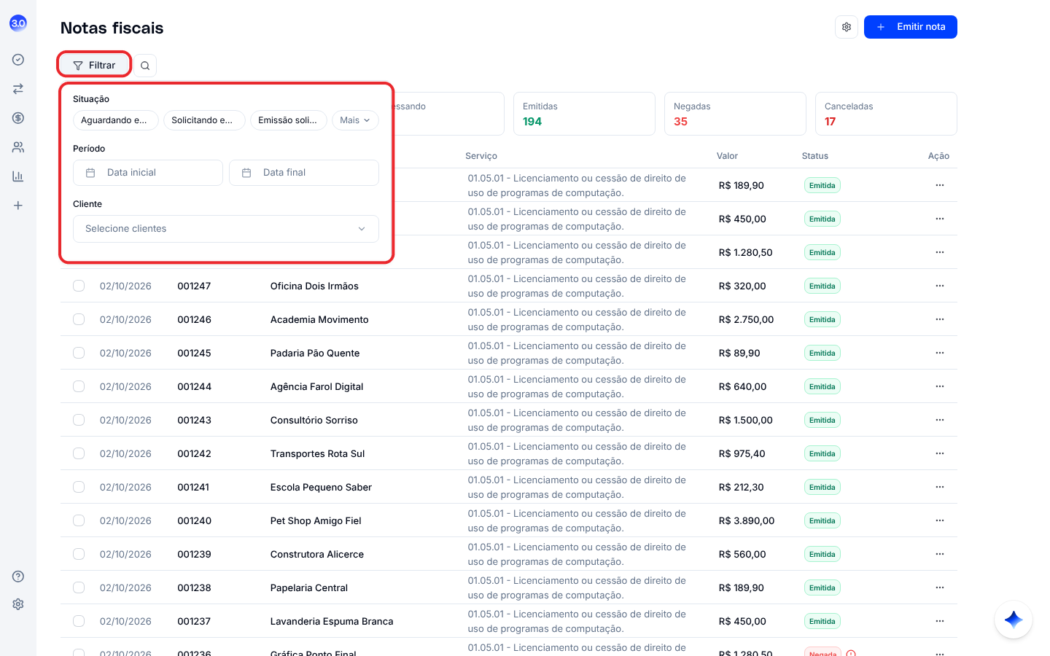This screenshot has width=1050, height=656.
Task: Open the check-circle sidebar icon
Action: tap(18, 60)
